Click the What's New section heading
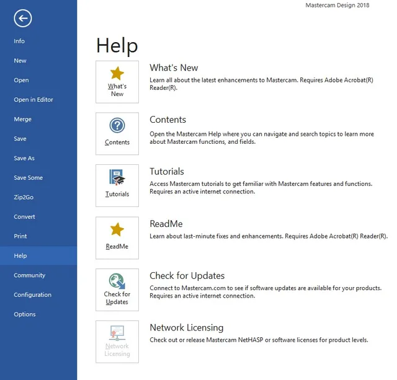 pos(174,68)
